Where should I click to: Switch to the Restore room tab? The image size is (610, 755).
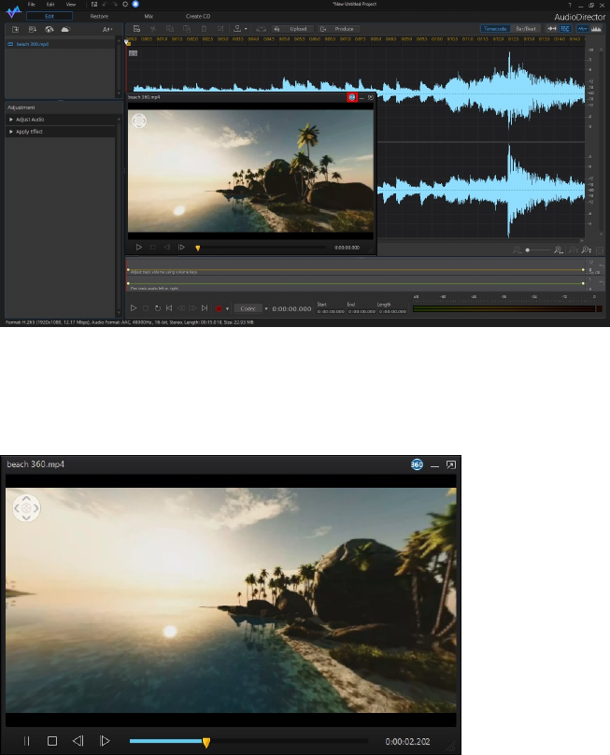99,17
